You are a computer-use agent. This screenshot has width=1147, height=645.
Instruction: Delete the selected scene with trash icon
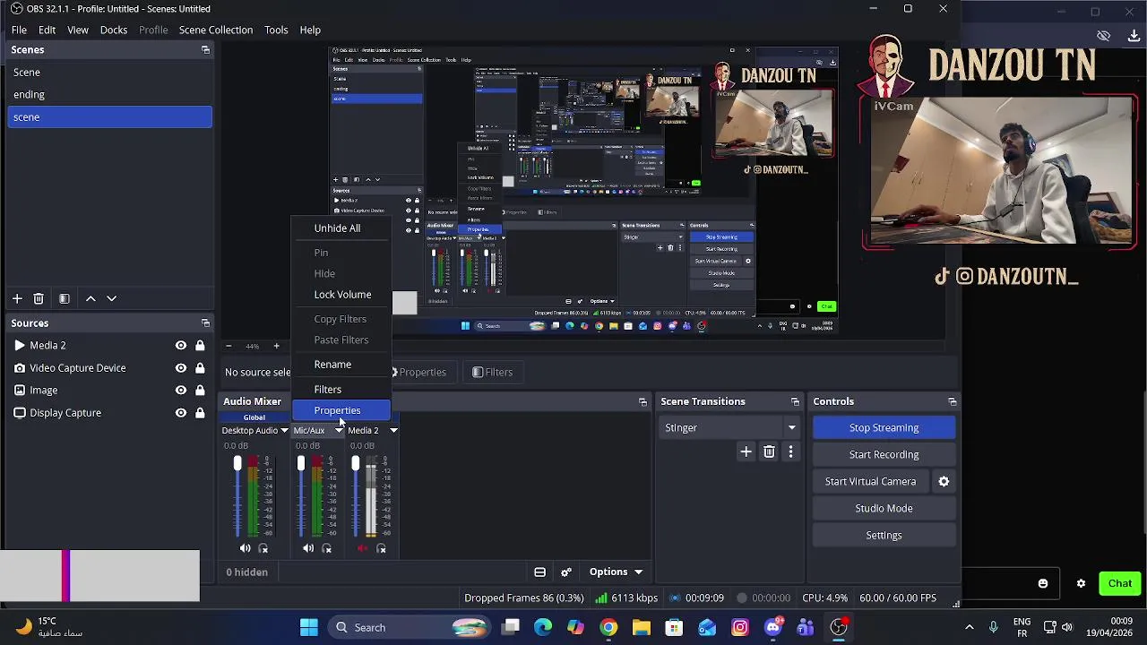click(39, 298)
